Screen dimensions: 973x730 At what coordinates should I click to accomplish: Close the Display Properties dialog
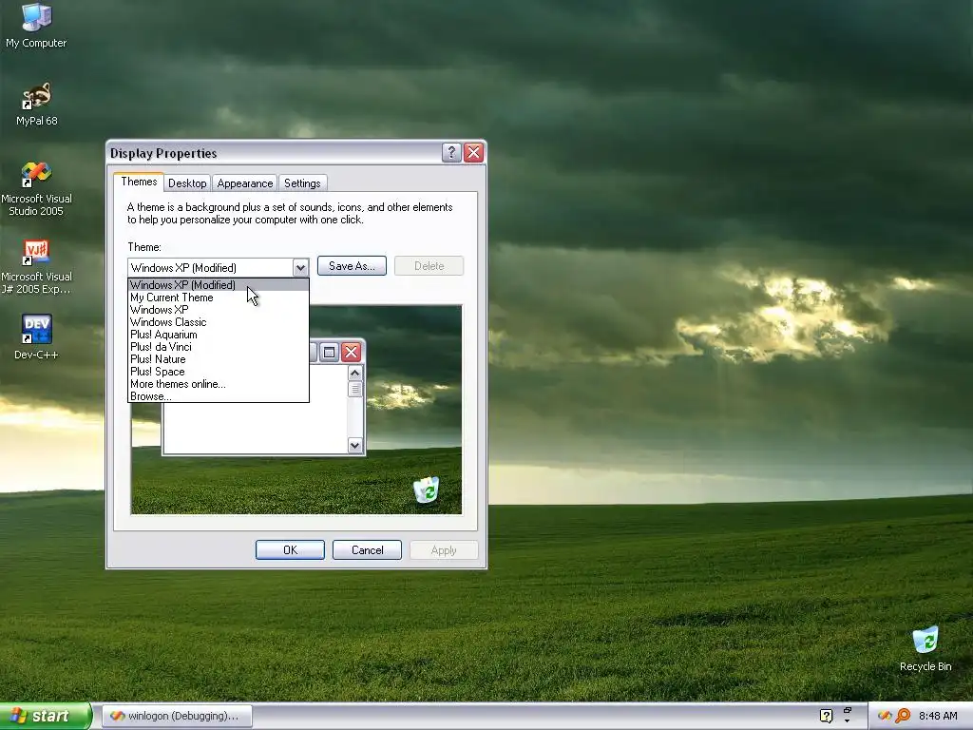click(x=473, y=153)
